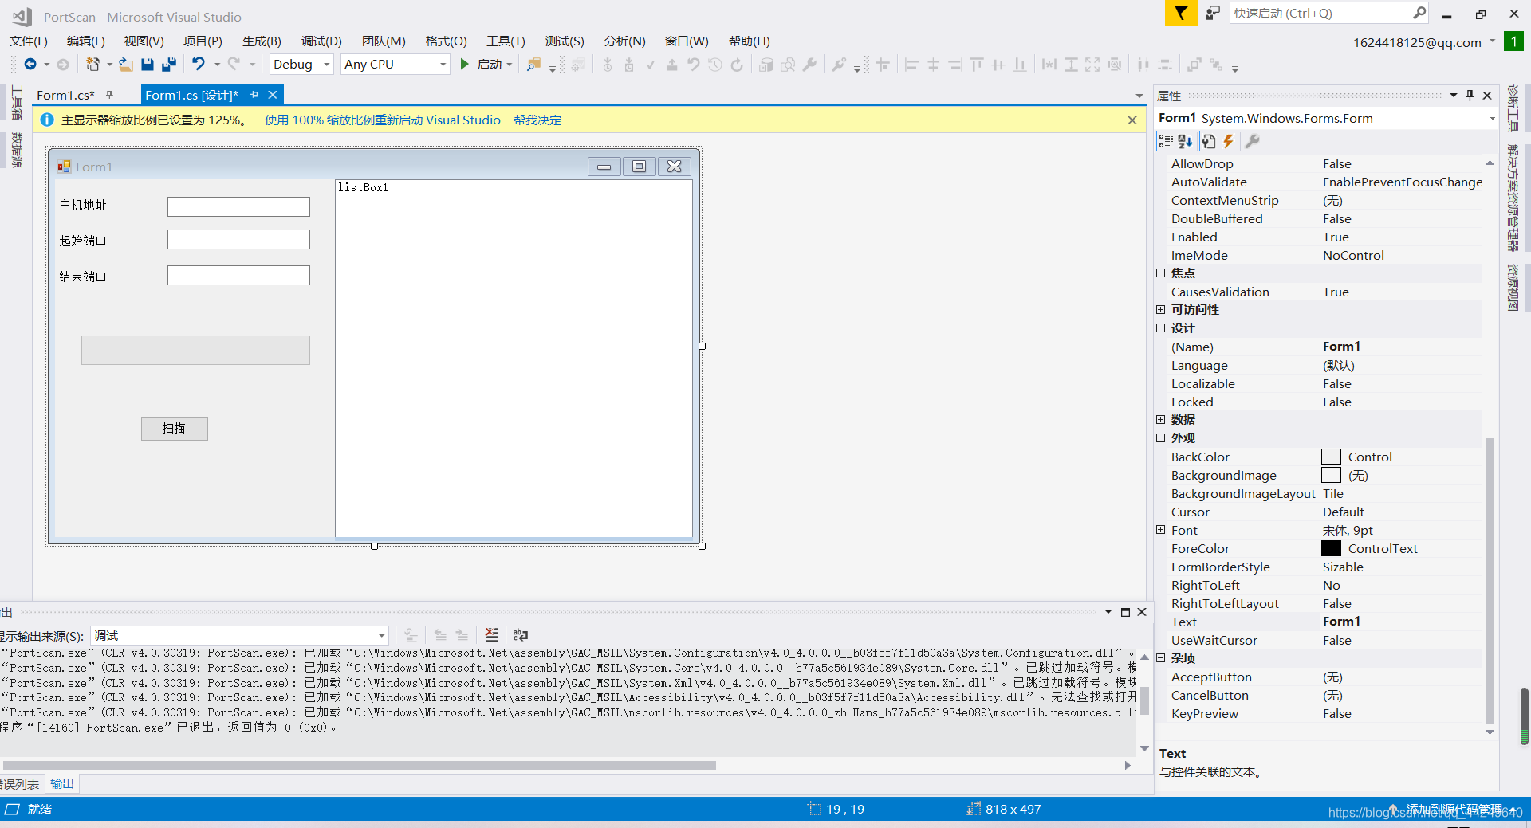The width and height of the screenshot is (1531, 828).
Task: Click the Open File folder icon
Action: point(126,65)
